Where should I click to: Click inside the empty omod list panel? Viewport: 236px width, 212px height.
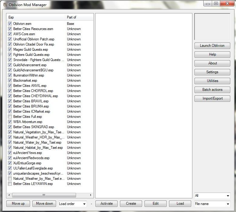coord(144,106)
